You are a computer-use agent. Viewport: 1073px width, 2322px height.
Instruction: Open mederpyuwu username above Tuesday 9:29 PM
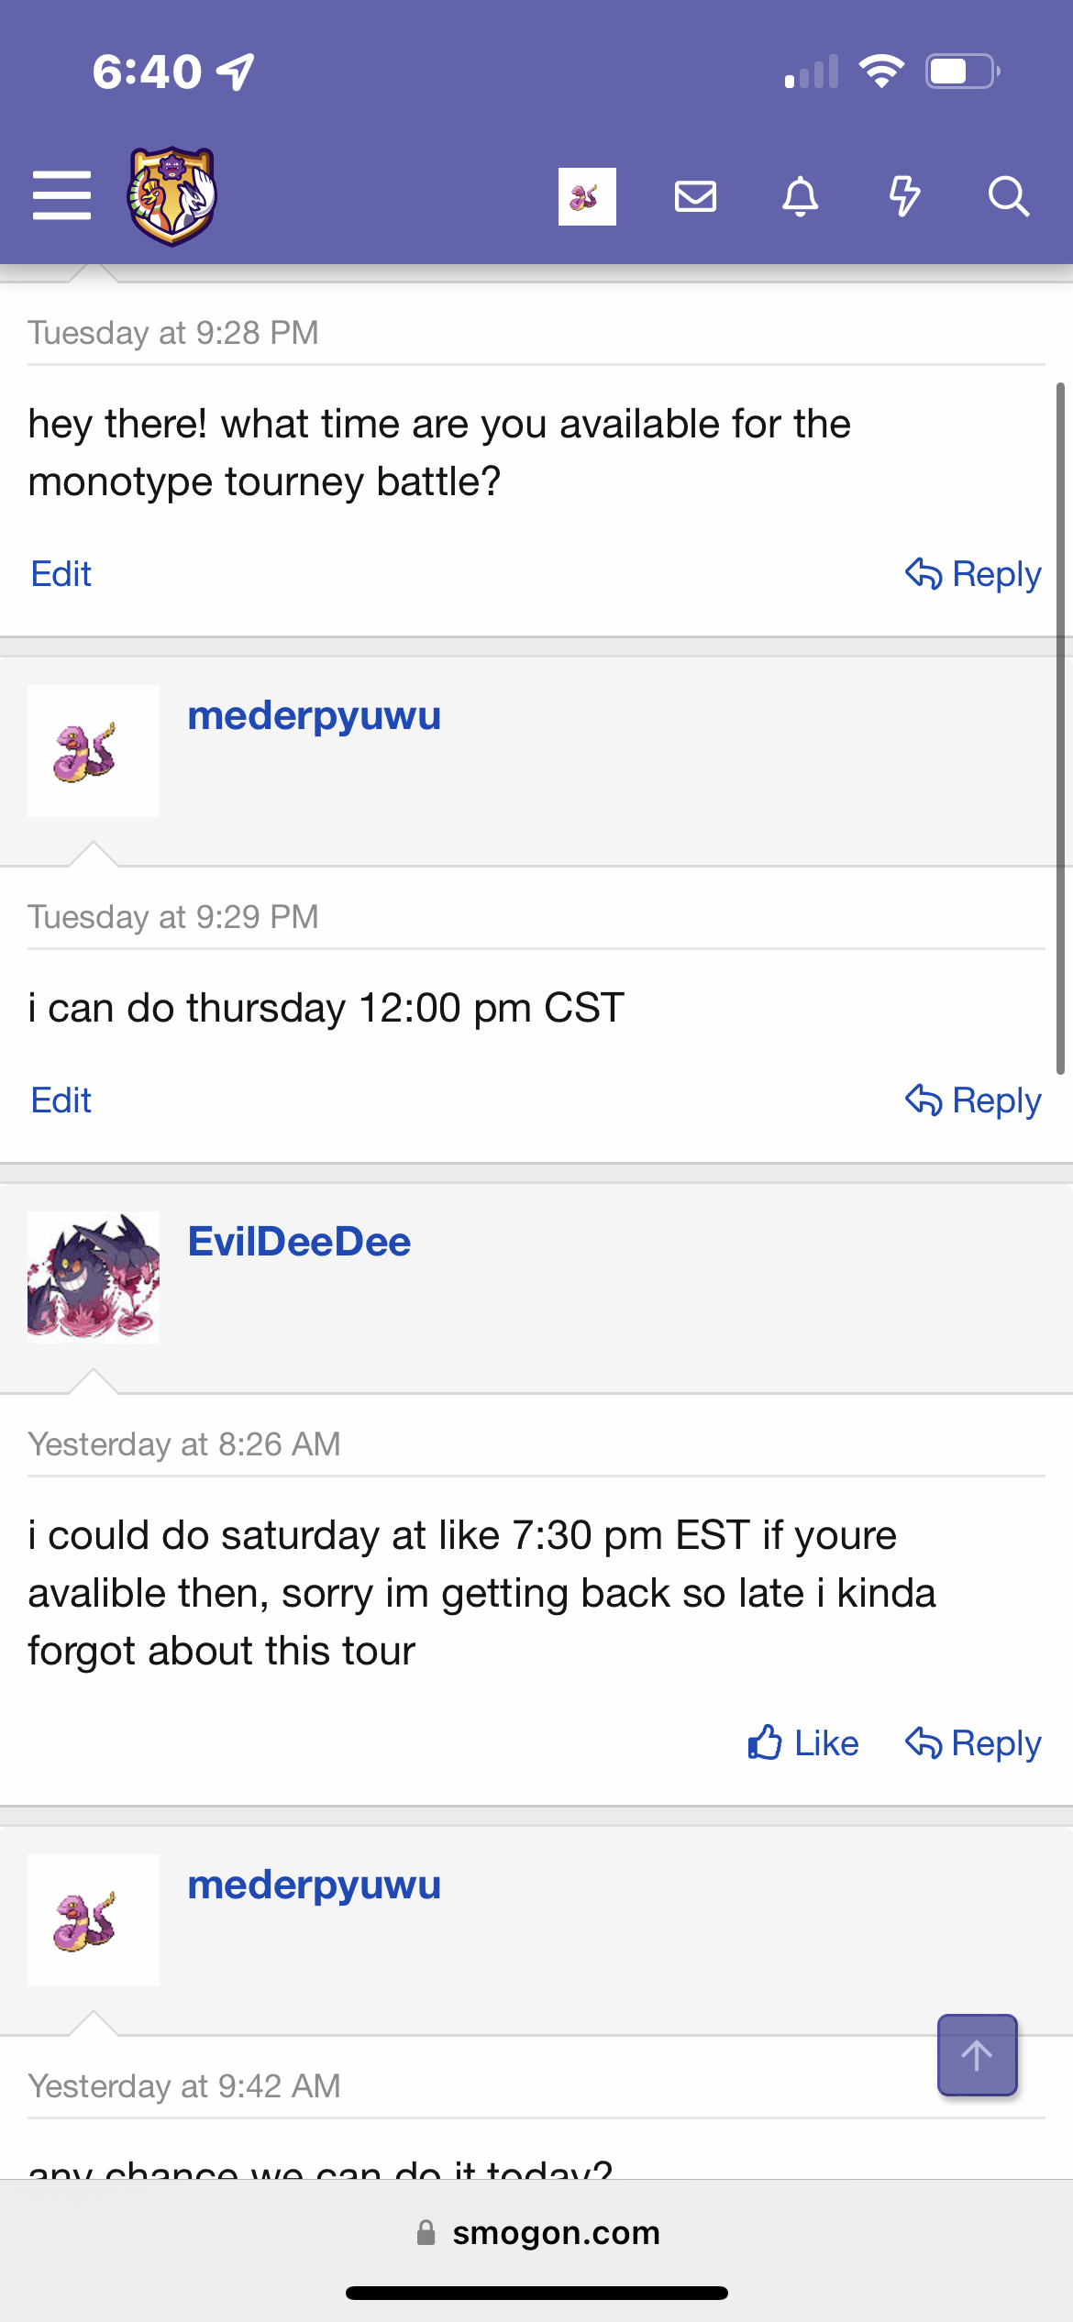(314, 716)
